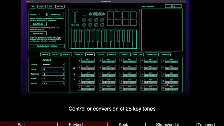The width and height of the screenshot is (224, 126).
Task: Decrease the Octave value with its left arrow
Action: (x=43, y=69)
